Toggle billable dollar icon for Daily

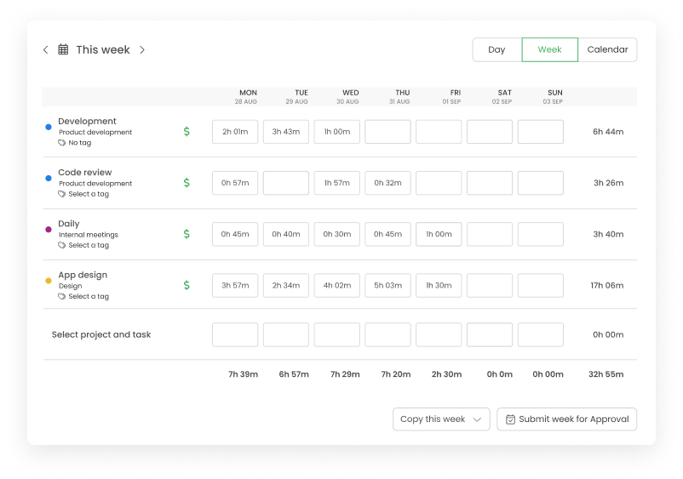click(x=187, y=234)
